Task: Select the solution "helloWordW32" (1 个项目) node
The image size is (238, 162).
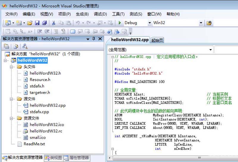Action: (46, 54)
